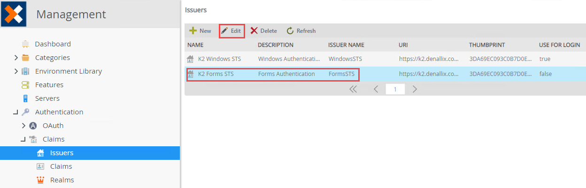The image size is (586, 188).
Task: Click the Forms Authentication description cell
Action: coord(286,74)
